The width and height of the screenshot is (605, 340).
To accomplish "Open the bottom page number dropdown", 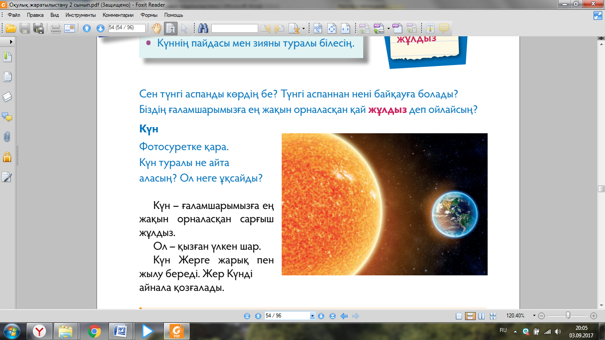I will point(312,316).
